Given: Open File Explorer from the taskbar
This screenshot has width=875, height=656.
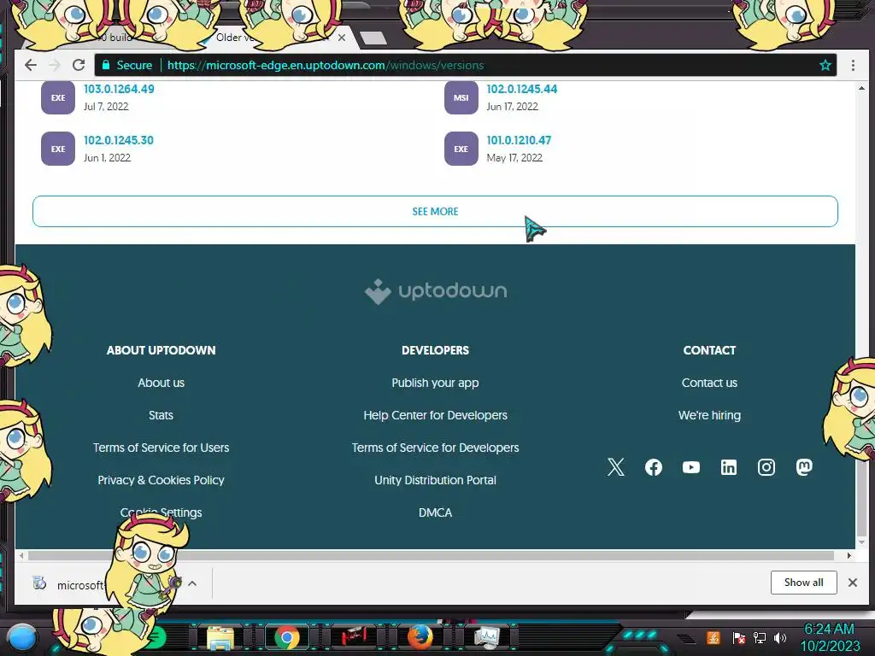Looking at the screenshot, I should (x=220, y=638).
